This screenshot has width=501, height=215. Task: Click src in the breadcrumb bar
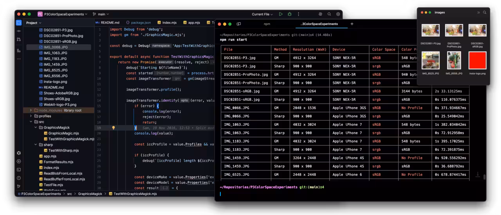tap(69, 194)
